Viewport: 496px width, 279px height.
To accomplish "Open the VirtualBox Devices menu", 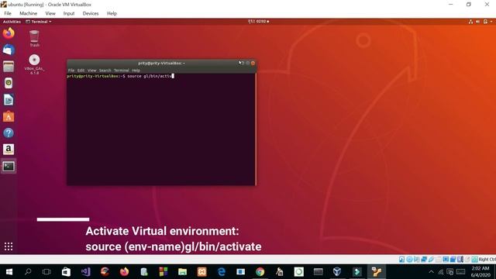I will click(91, 13).
